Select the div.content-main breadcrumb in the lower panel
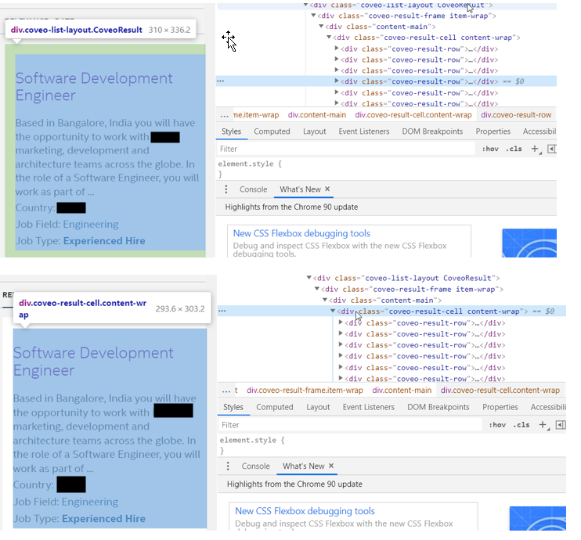Screen dimensions: 581x540 pyautogui.click(x=402, y=390)
